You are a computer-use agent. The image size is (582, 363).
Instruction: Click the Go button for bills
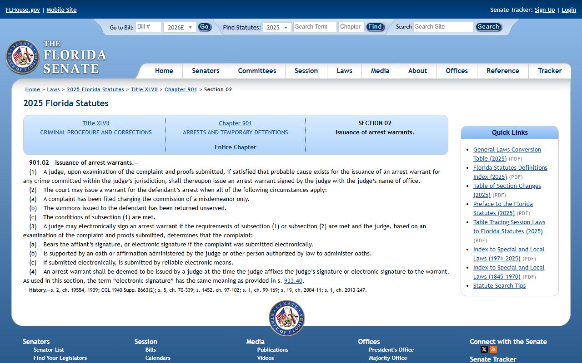tap(205, 27)
